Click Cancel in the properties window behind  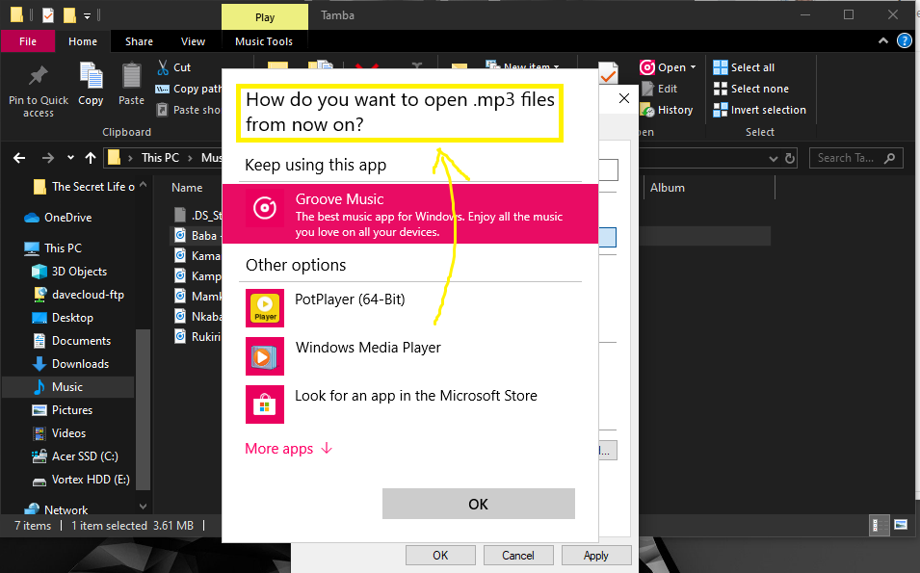tap(518, 556)
